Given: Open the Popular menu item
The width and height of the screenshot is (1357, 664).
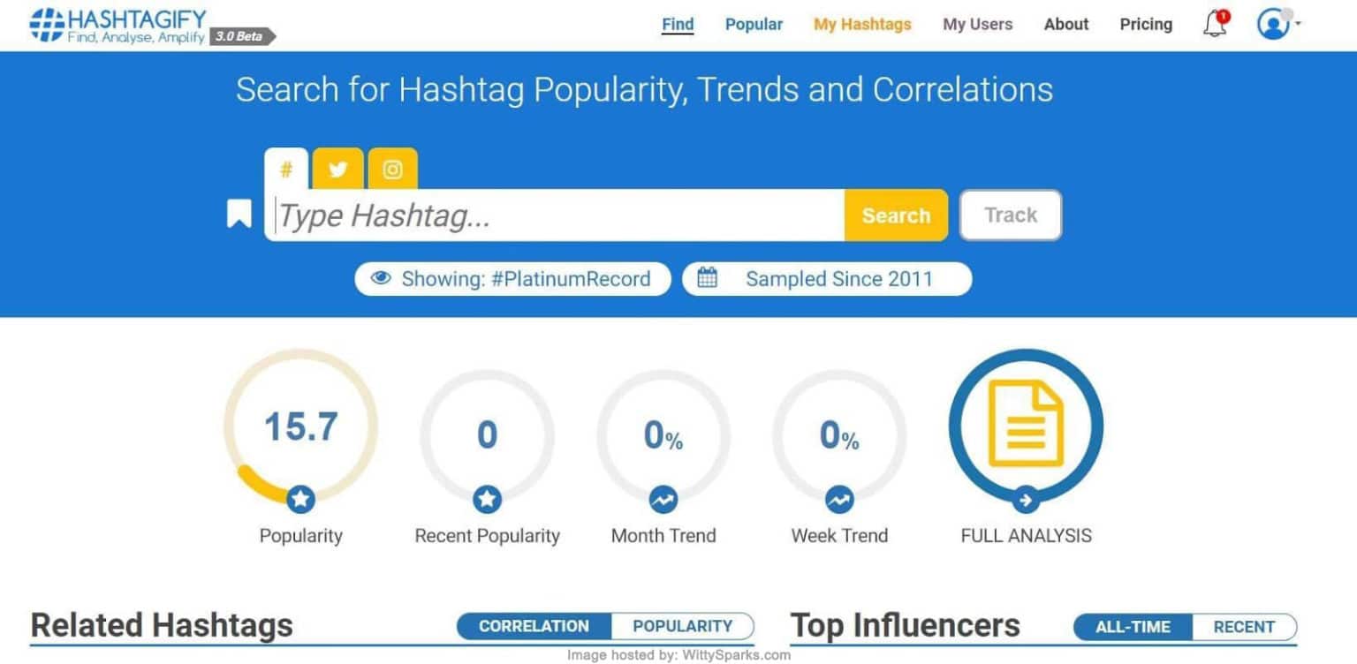Looking at the screenshot, I should (753, 24).
